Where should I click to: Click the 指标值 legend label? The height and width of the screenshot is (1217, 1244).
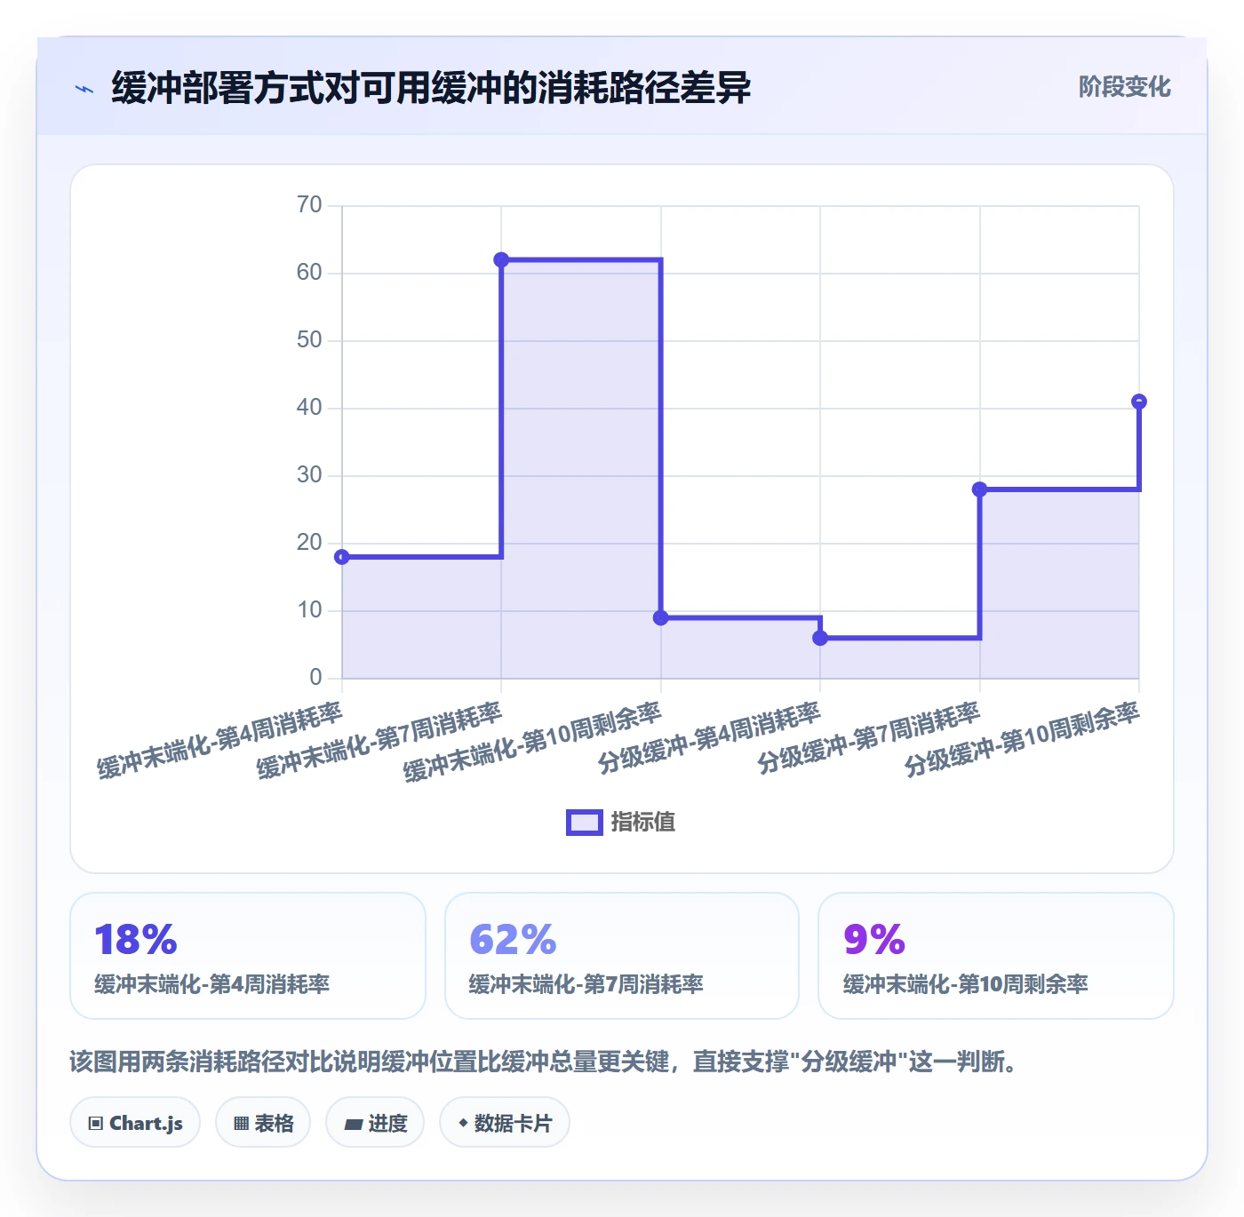tap(643, 823)
